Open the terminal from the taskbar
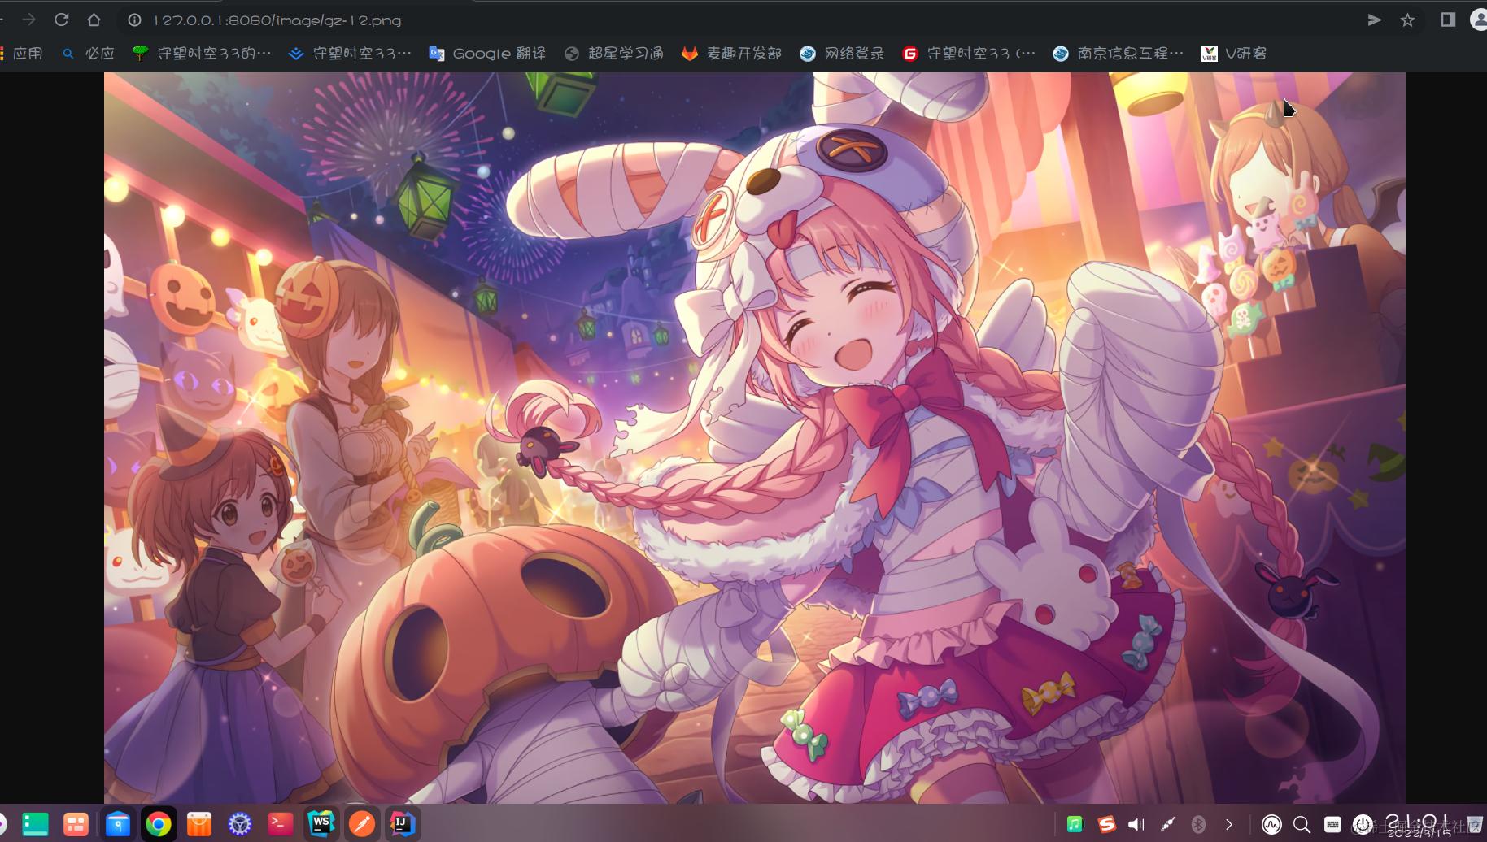1487x842 pixels. click(281, 823)
